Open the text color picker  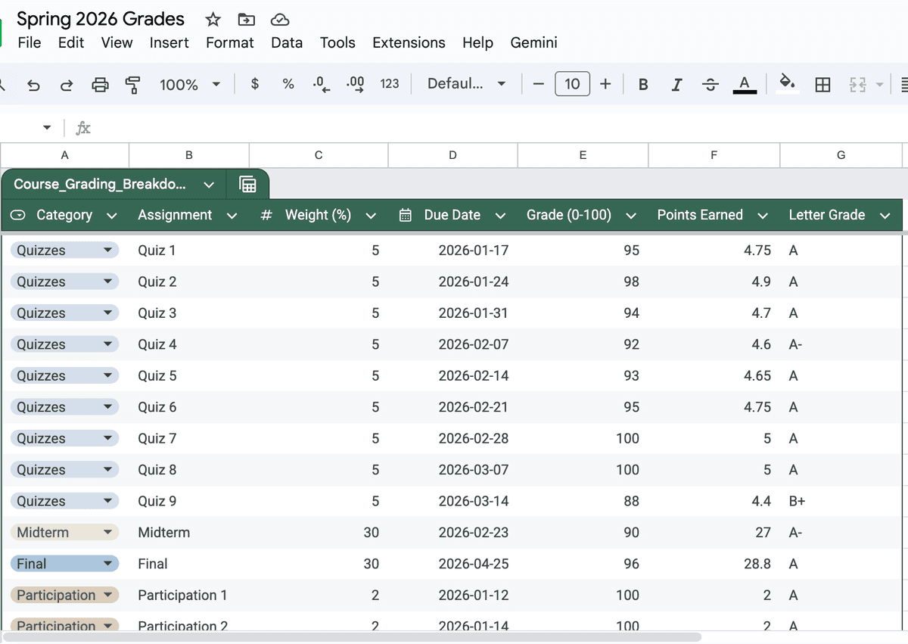pos(745,84)
